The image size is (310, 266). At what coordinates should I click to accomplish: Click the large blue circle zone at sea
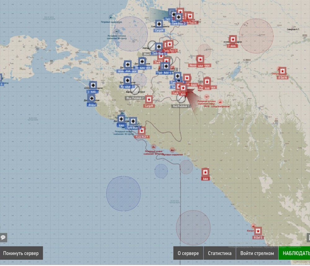pyautogui.click(x=123, y=193)
